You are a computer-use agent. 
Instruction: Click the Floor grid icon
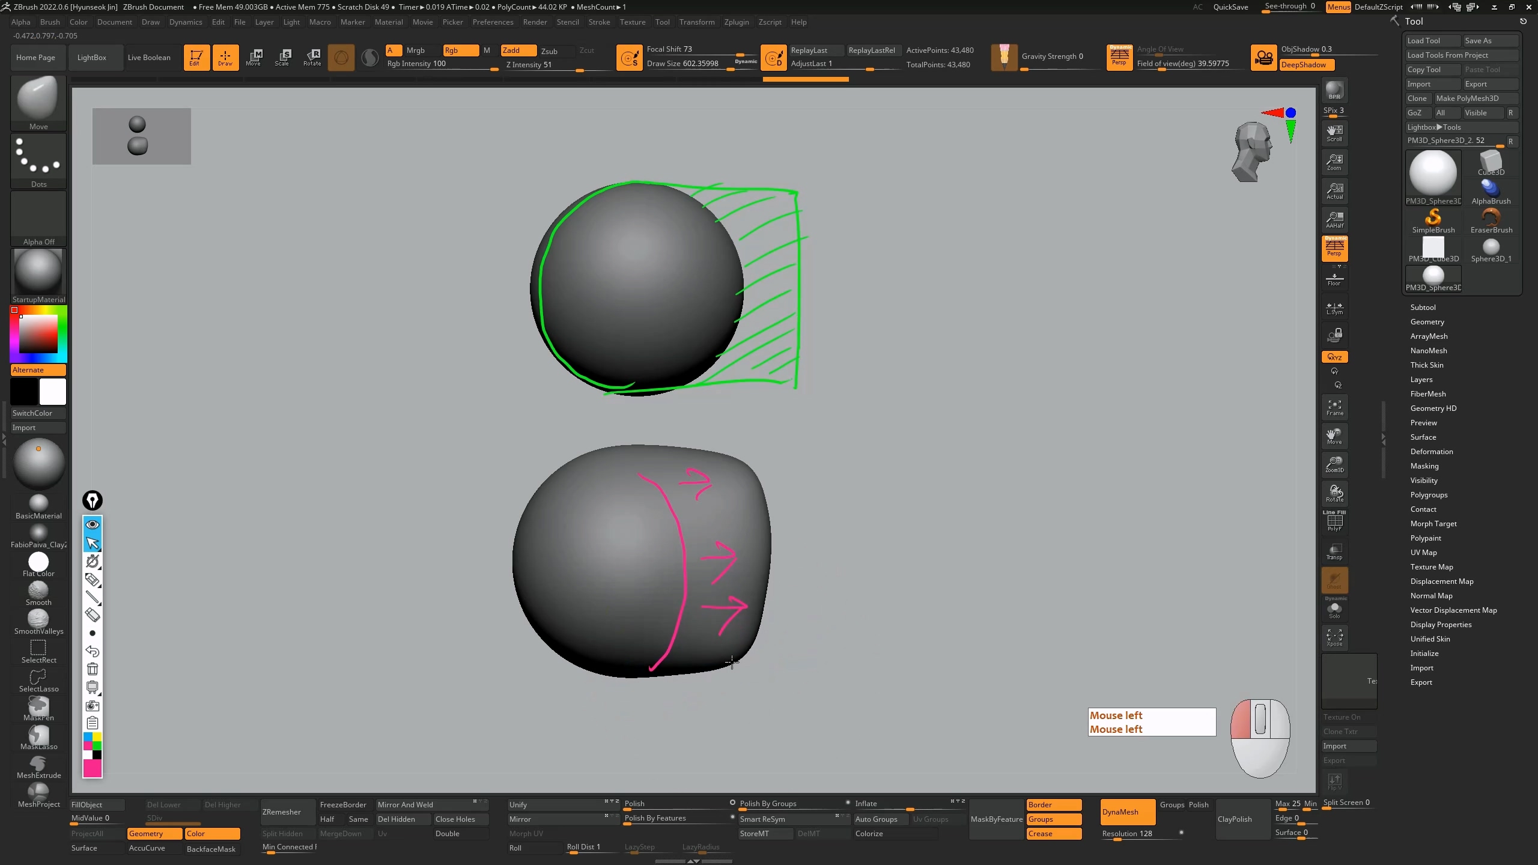click(1334, 279)
